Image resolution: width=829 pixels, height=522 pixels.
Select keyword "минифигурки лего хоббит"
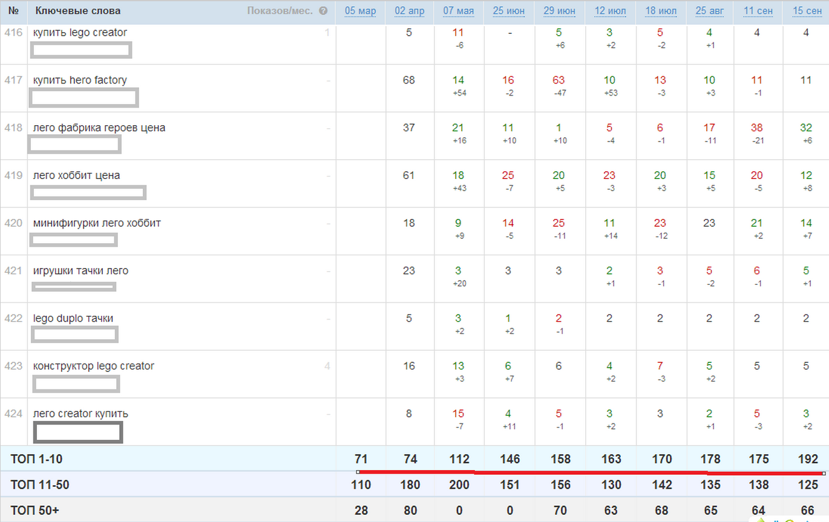coord(97,223)
